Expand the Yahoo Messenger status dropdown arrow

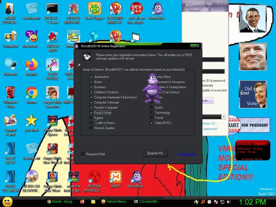click(223, 117)
